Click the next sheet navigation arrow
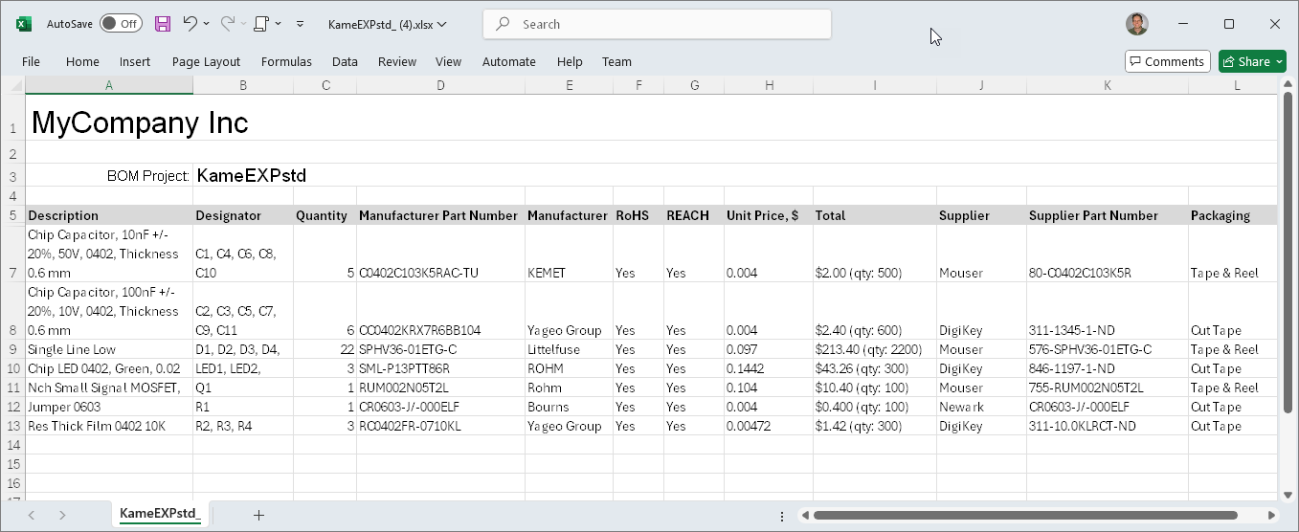The width and height of the screenshot is (1299, 532). click(62, 515)
